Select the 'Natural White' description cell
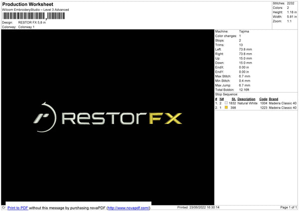 [247, 103]
